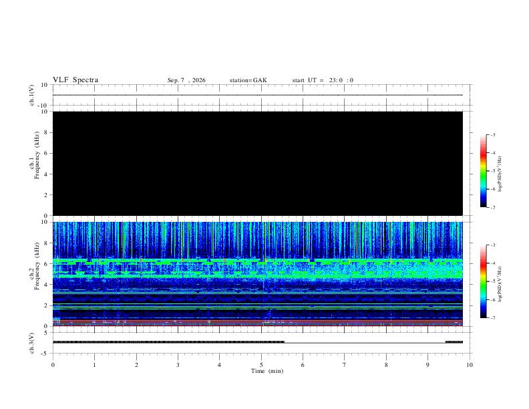Click the Sep. 7, 2026 date label
Viewport: 529px width, 409px height.
[186, 80]
